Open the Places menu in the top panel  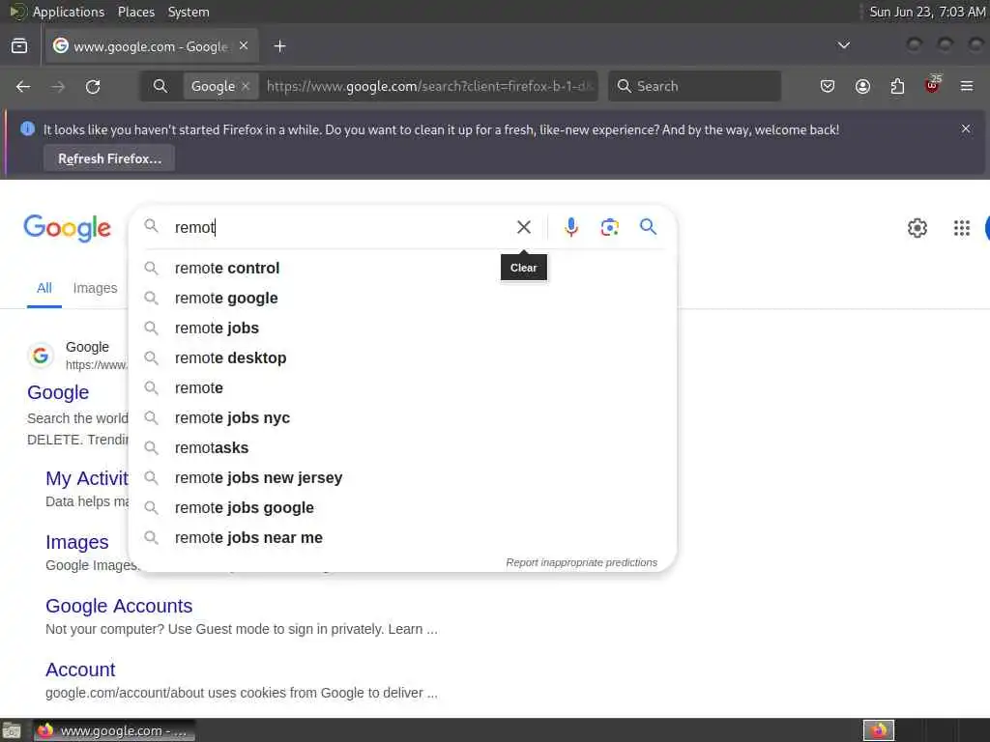pyautogui.click(x=135, y=12)
